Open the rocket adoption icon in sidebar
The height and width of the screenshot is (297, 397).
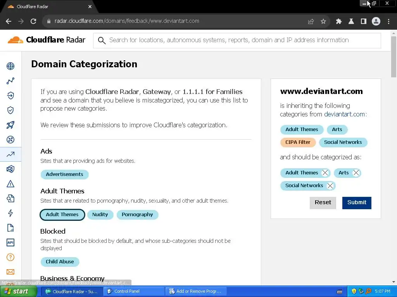click(10, 125)
